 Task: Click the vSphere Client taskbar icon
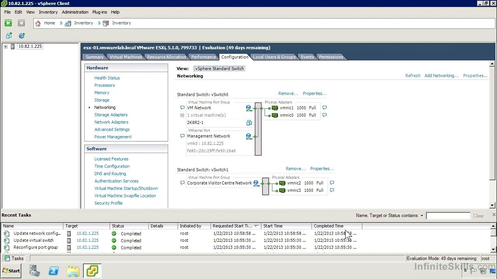(x=92, y=271)
